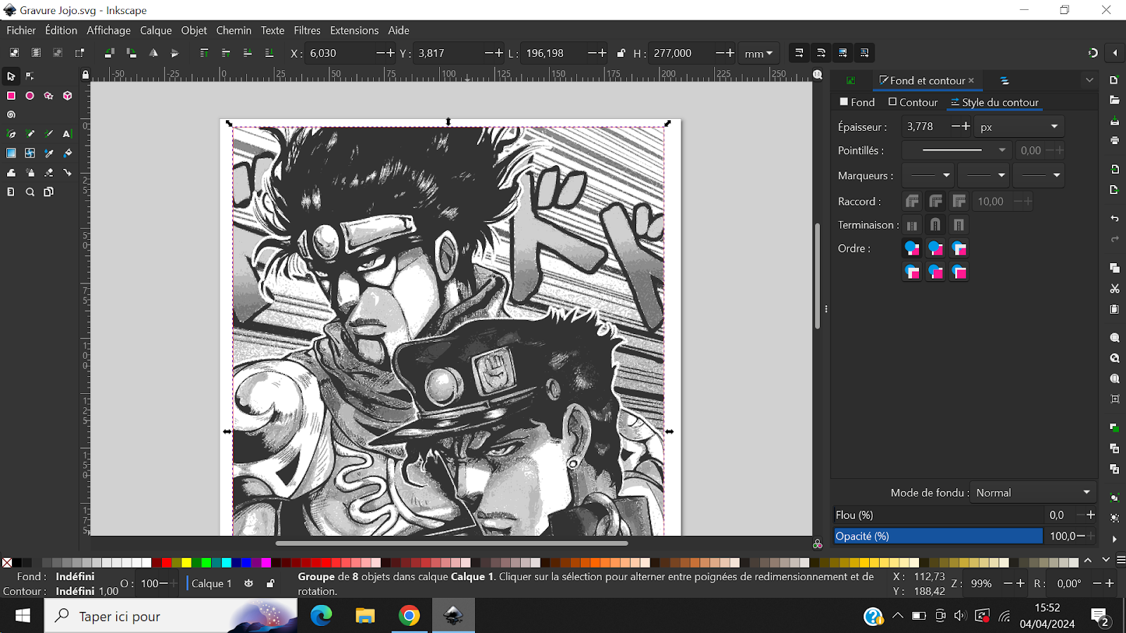Select the Calligraphy tool
The image size is (1126, 633).
pyautogui.click(x=49, y=134)
